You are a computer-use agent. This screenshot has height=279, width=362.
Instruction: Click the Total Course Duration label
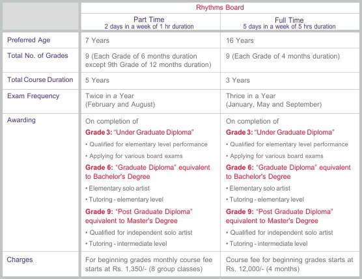click(40, 79)
